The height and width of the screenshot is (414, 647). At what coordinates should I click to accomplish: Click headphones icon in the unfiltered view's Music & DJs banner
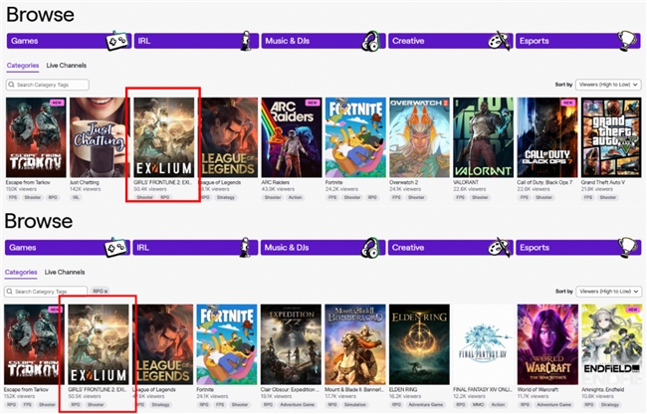point(372,41)
